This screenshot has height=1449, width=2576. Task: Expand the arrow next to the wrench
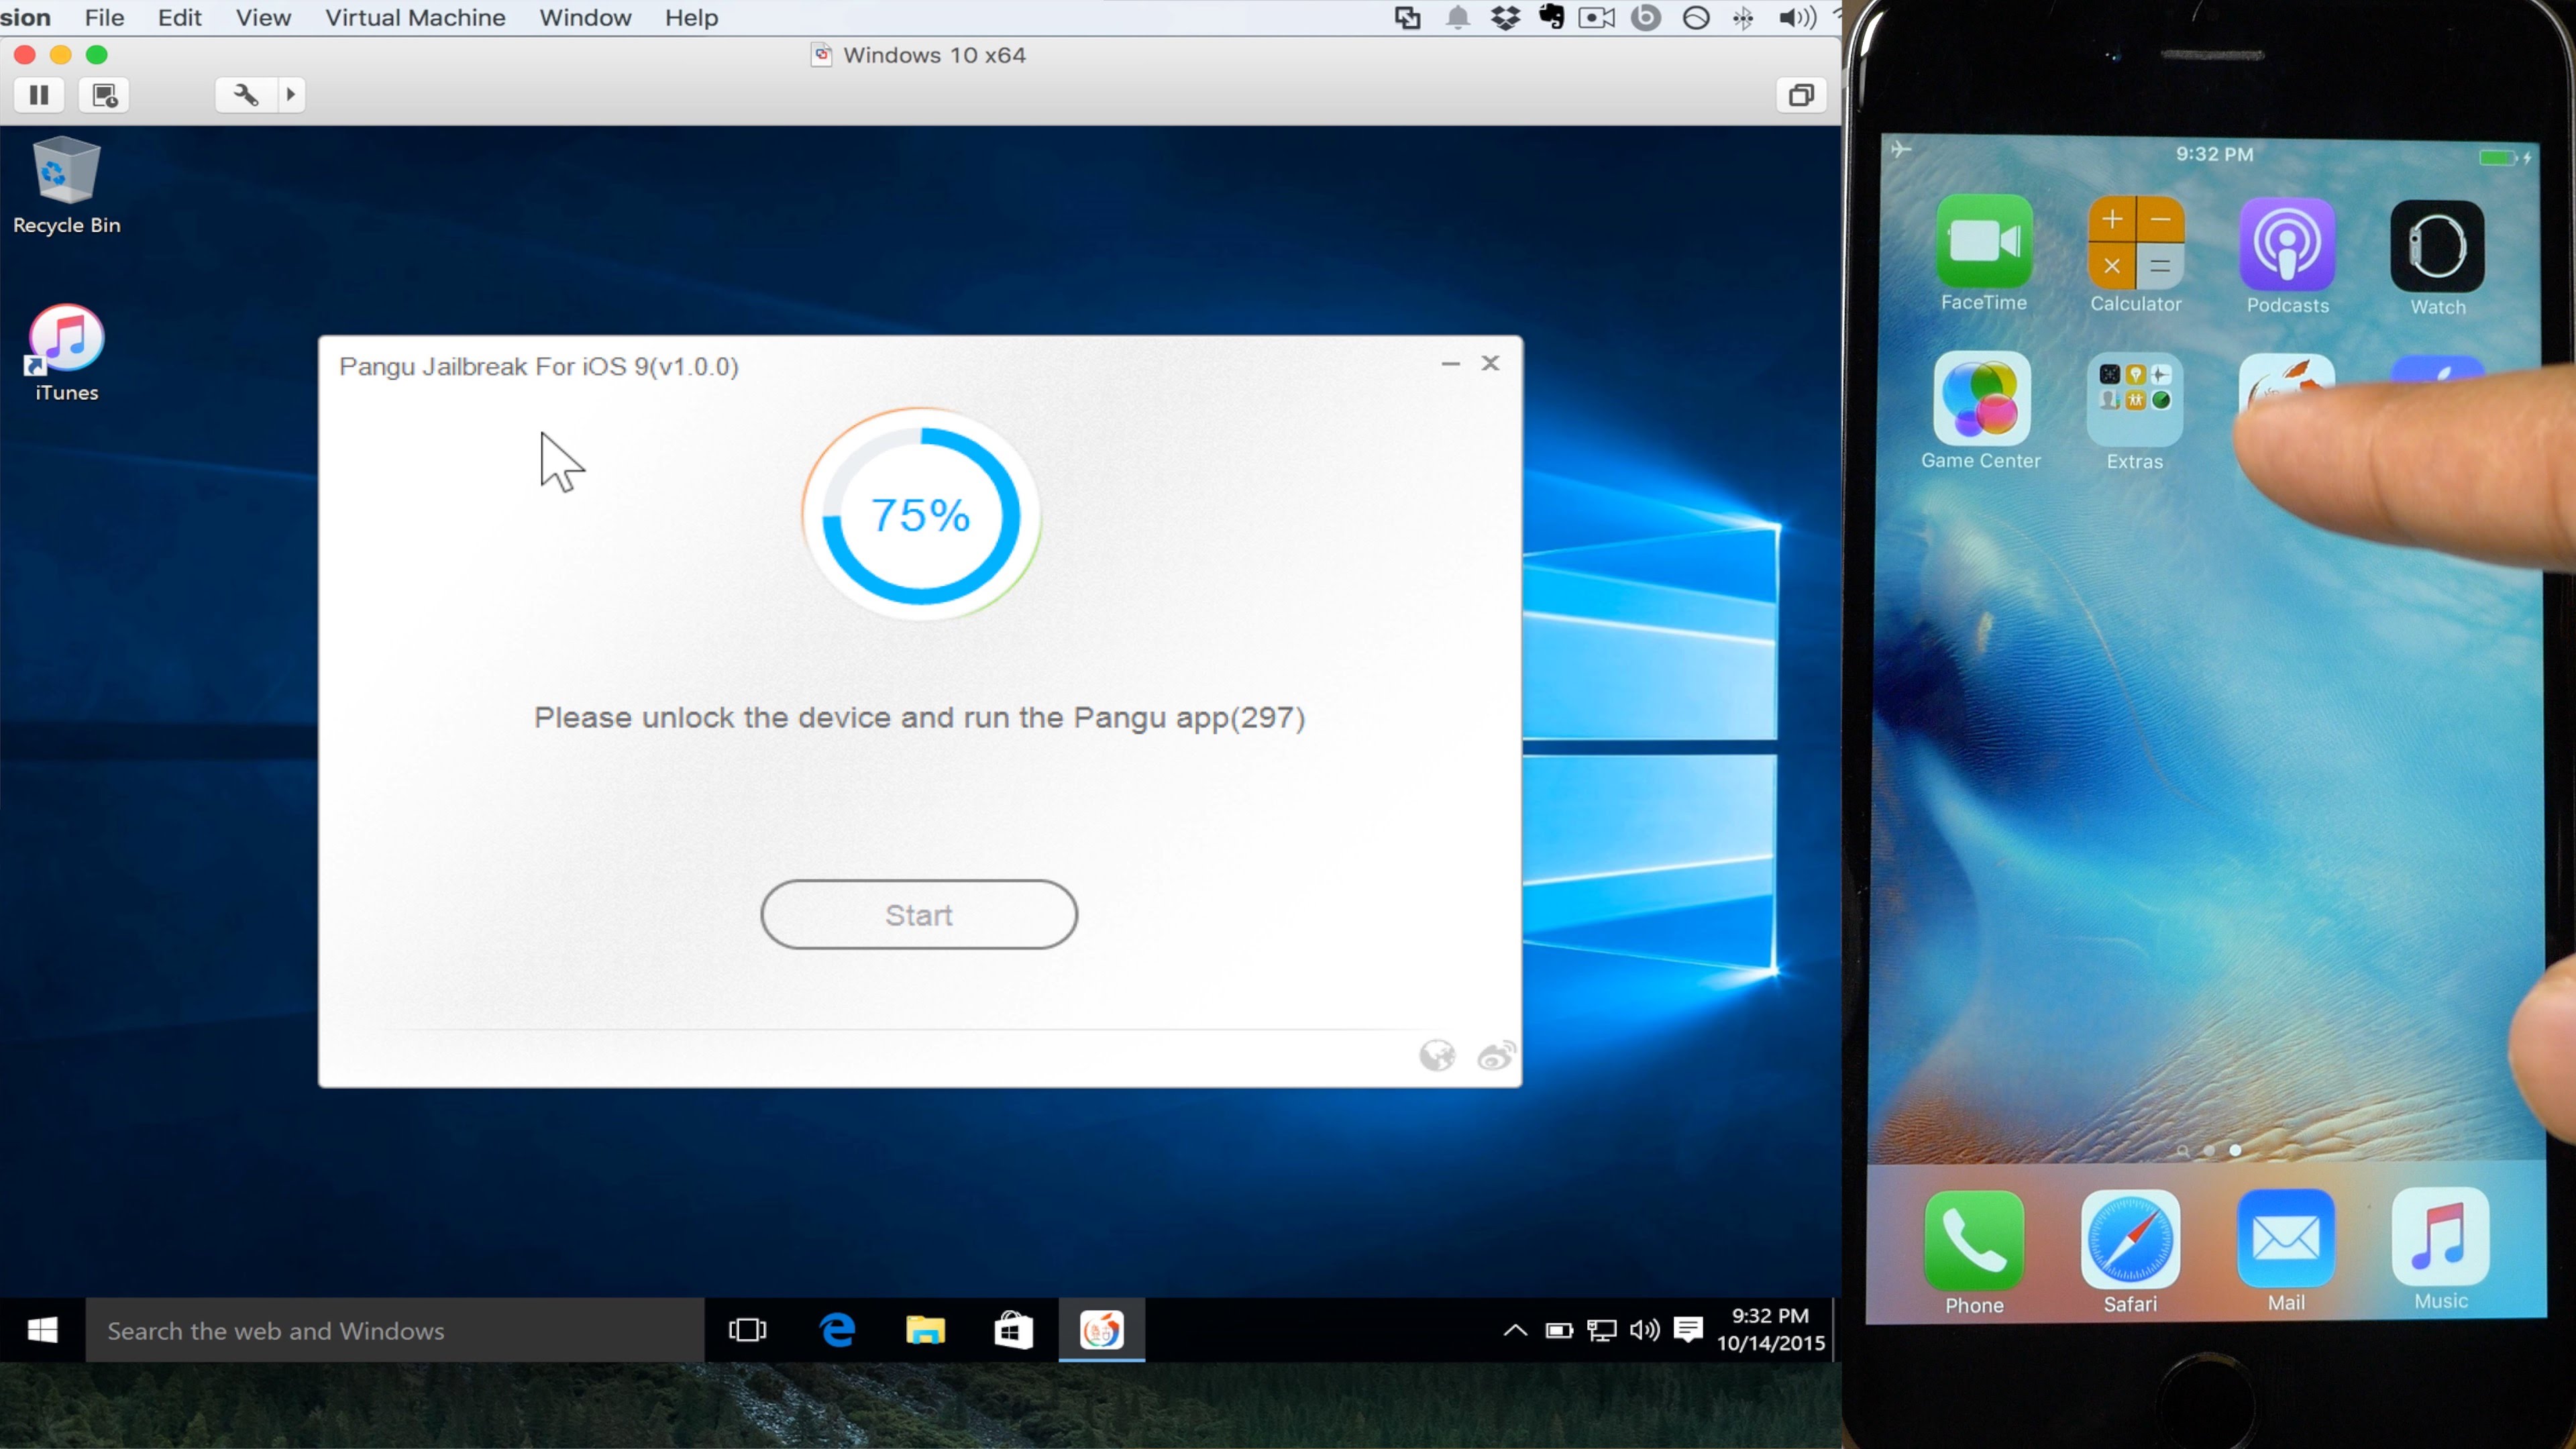[291, 95]
